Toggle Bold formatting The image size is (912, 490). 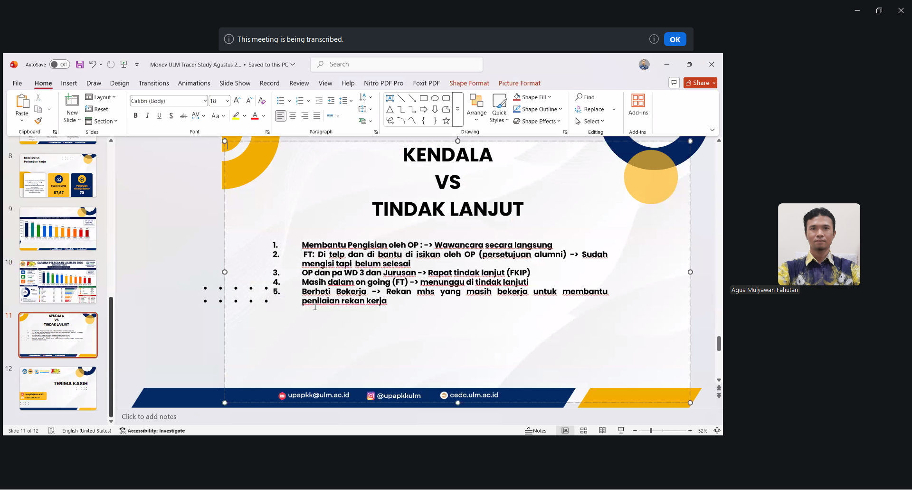click(136, 116)
